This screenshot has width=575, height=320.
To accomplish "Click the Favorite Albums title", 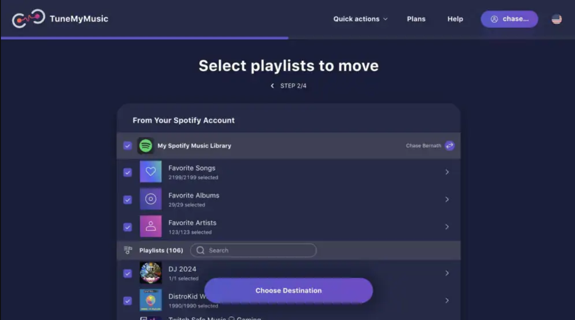I will [x=194, y=195].
